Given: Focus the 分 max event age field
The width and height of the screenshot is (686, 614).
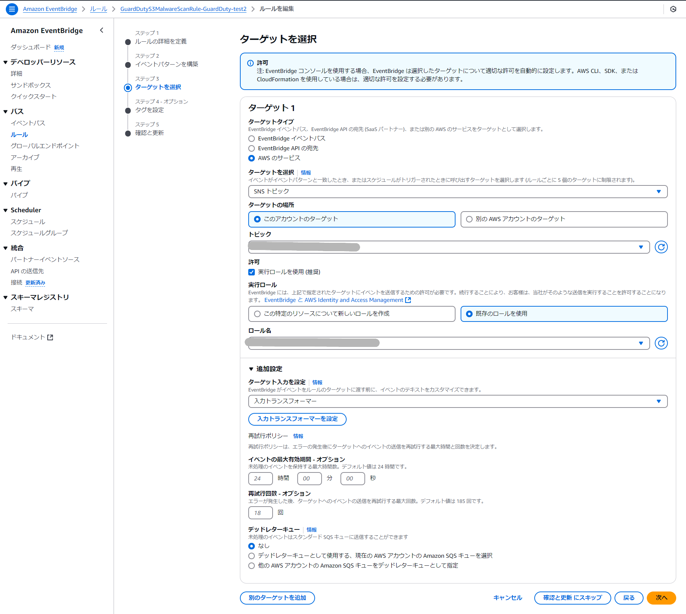Looking at the screenshot, I should pos(309,479).
